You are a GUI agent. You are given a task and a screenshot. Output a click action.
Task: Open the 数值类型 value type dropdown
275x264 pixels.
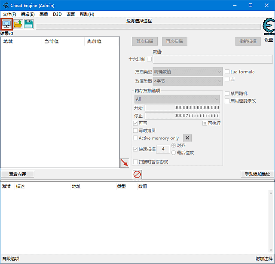188,81
